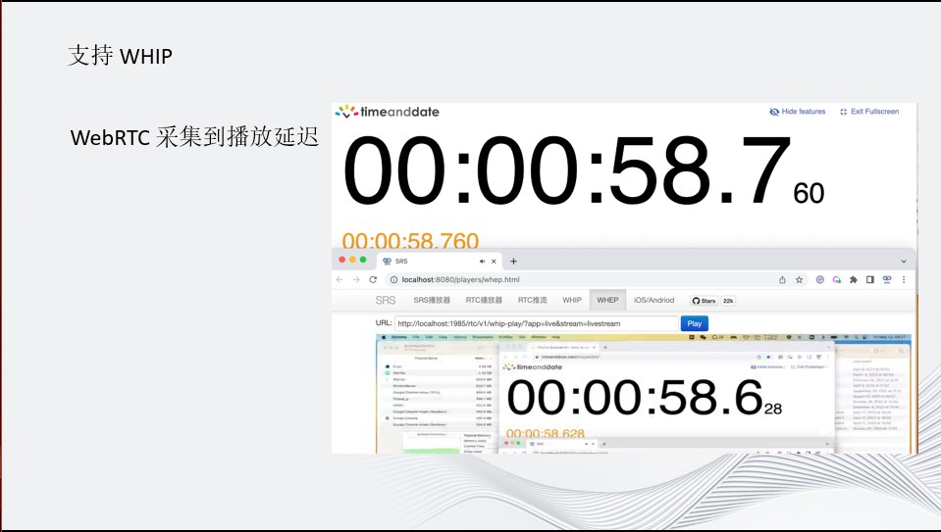
Task: Reload the whep.html page
Action: coord(373,280)
